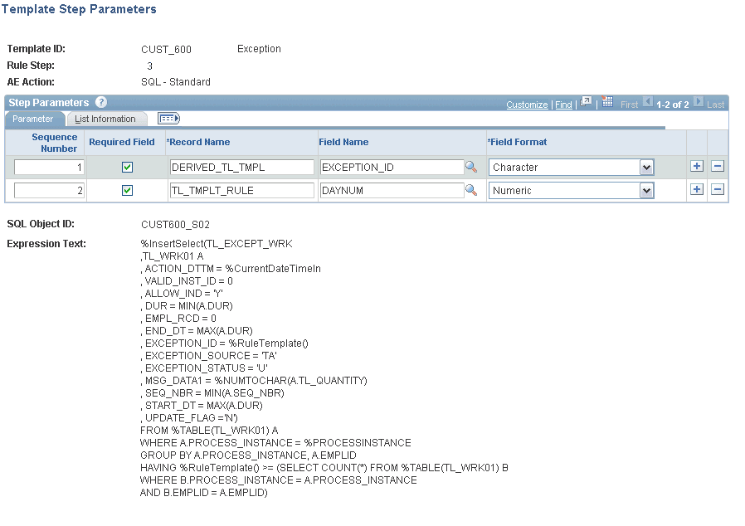This screenshot has height=526, width=745.
Task: Go to previous row arrow icon
Action: point(648,102)
